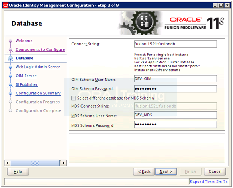Cancel the configuration wizard
This screenshot has height=188, width=233.
pos(215,172)
